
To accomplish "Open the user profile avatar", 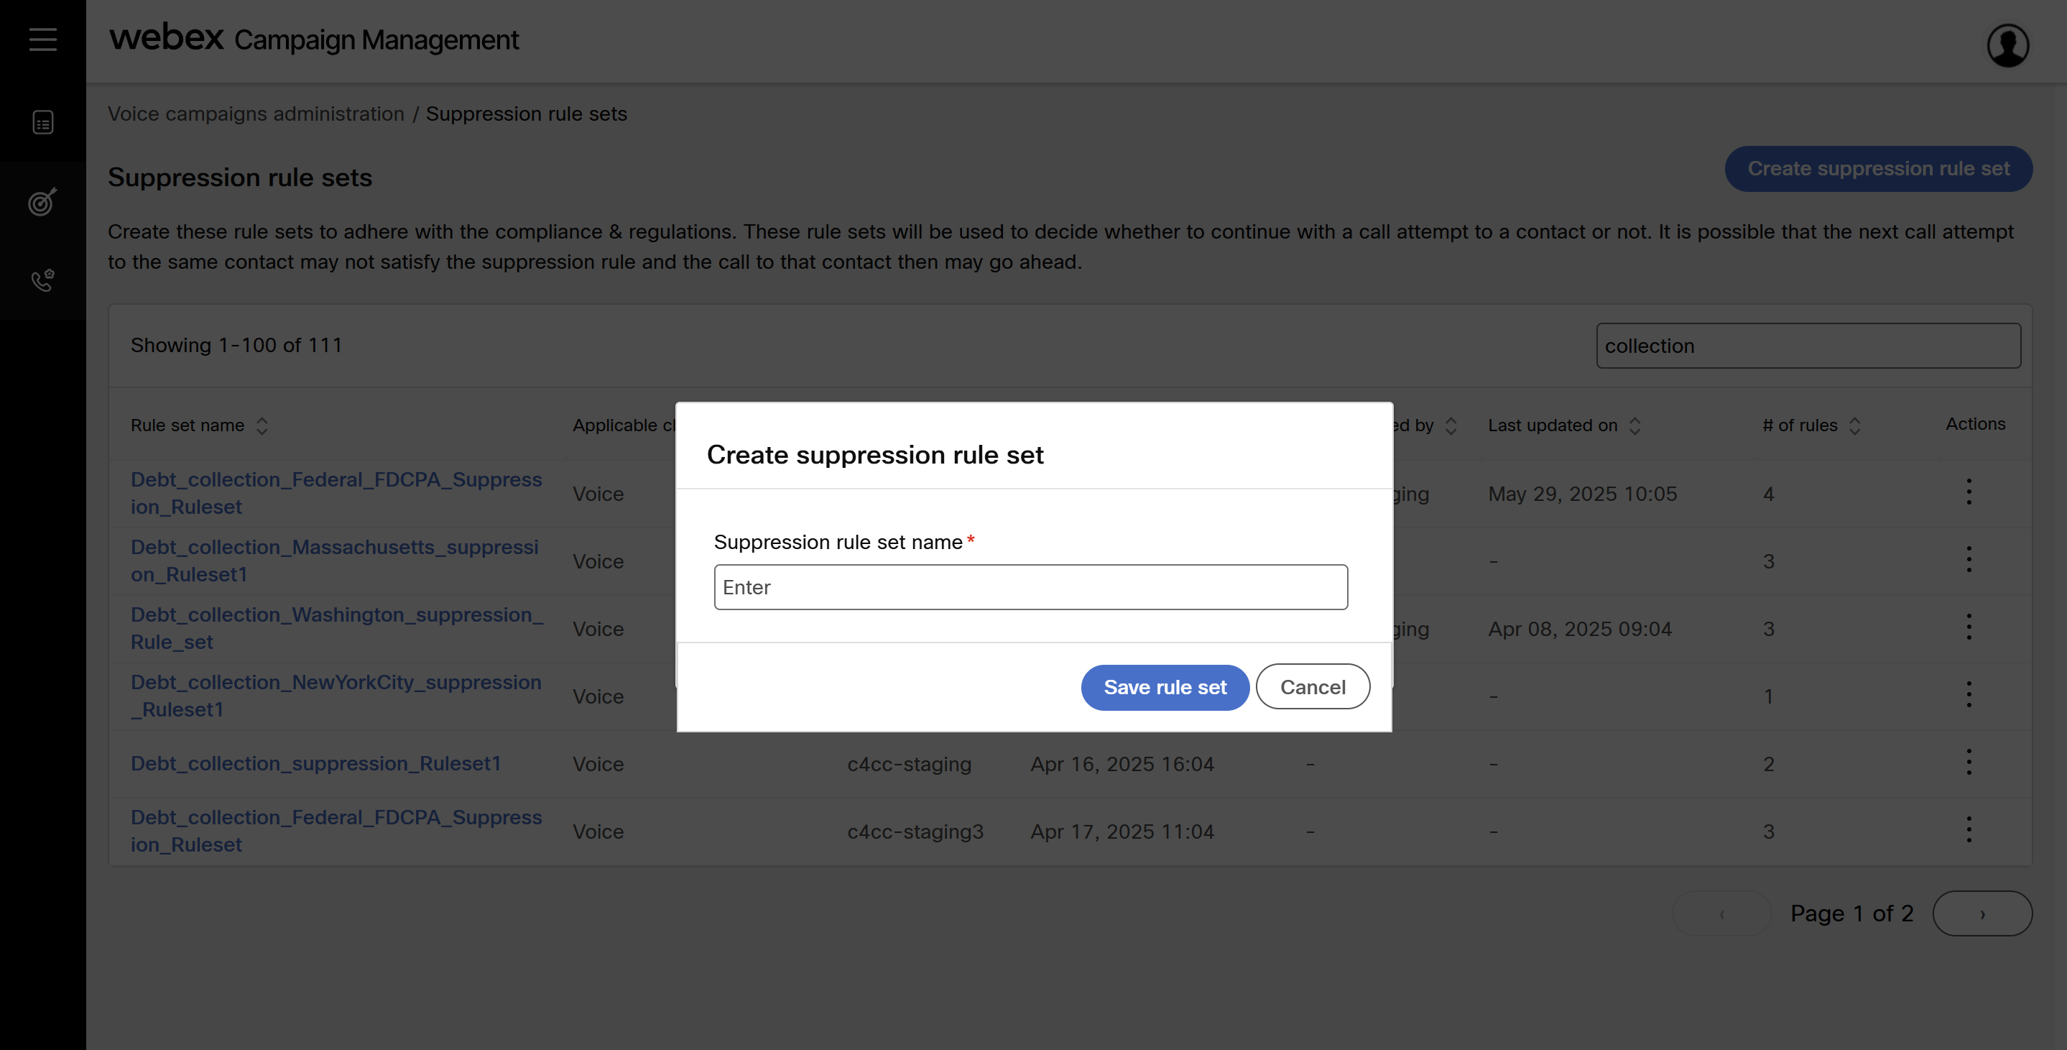I will coord(2007,45).
